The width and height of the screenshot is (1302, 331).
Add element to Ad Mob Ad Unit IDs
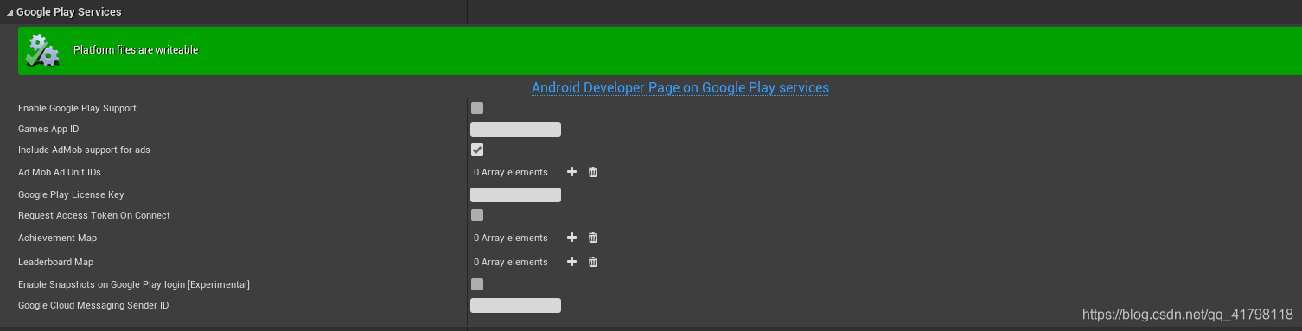pyautogui.click(x=571, y=172)
